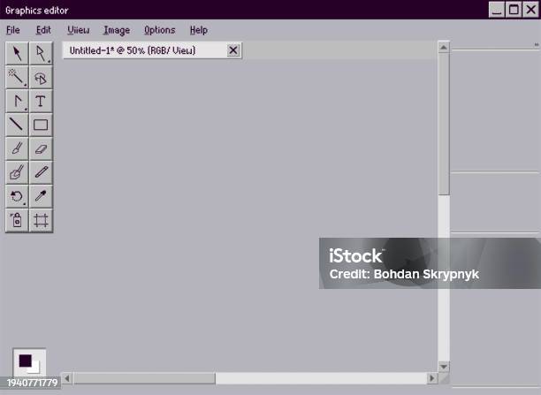
Task: Open the Image menu
Action: (117, 30)
